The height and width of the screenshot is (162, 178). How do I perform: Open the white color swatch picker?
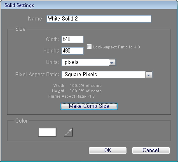[47, 132]
